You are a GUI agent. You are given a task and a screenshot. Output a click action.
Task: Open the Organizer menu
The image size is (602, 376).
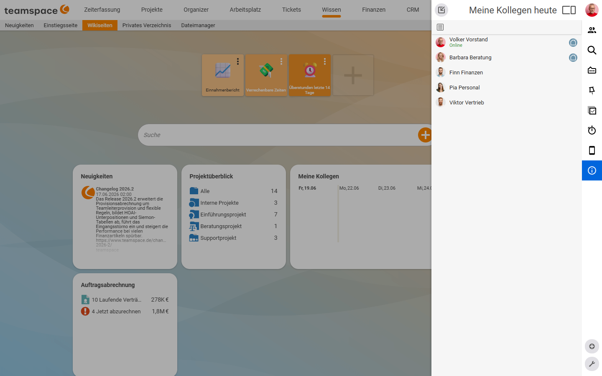[x=196, y=10]
